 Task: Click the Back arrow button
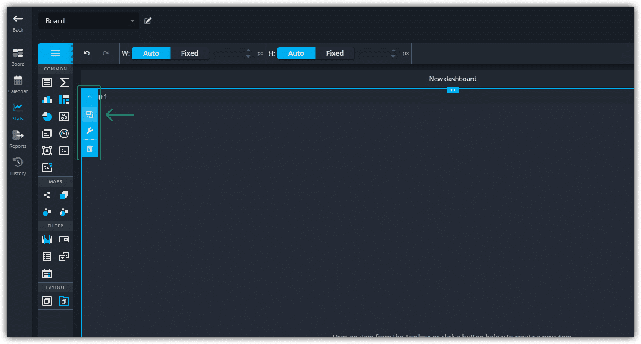click(x=18, y=23)
